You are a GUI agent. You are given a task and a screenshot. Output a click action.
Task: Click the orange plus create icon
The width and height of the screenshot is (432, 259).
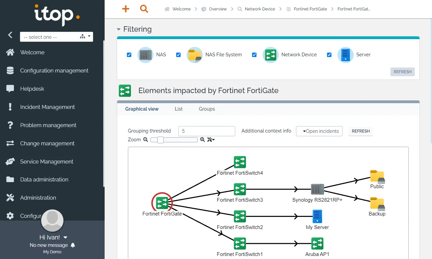[x=126, y=9]
